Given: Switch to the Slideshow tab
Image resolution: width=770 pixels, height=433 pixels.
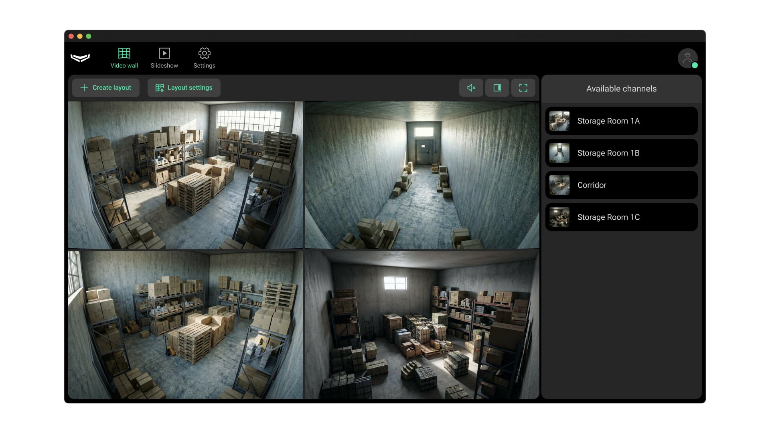Looking at the screenshot, I should [x=164, y=58].
